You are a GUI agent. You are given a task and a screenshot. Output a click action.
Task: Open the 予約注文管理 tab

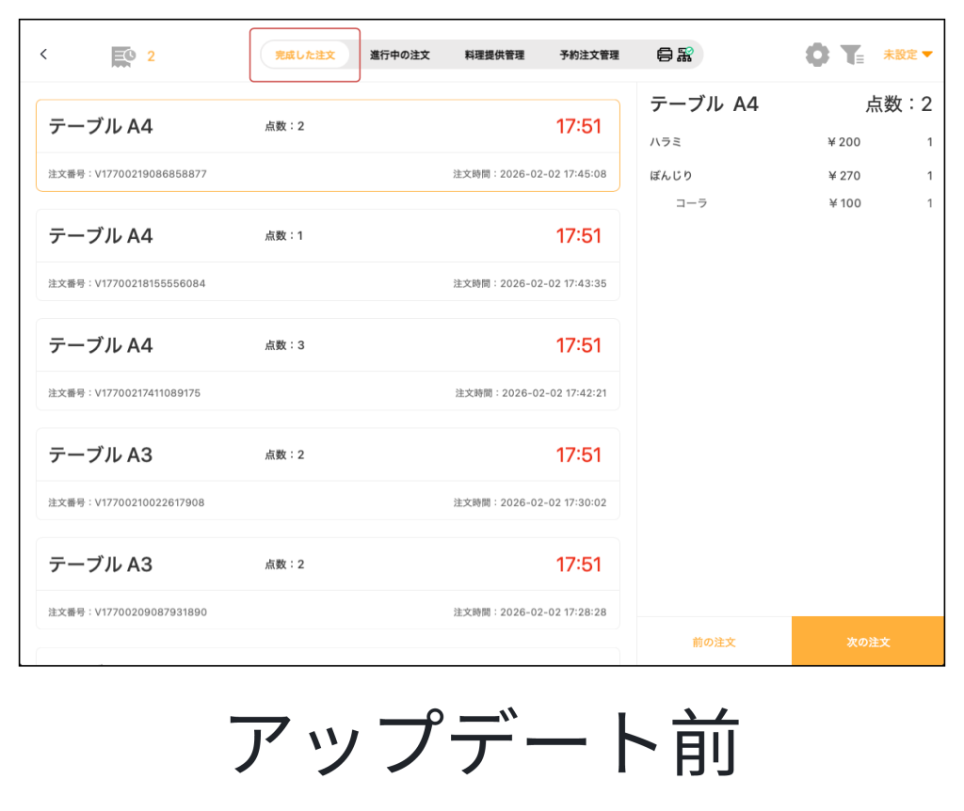click(589, 55)
